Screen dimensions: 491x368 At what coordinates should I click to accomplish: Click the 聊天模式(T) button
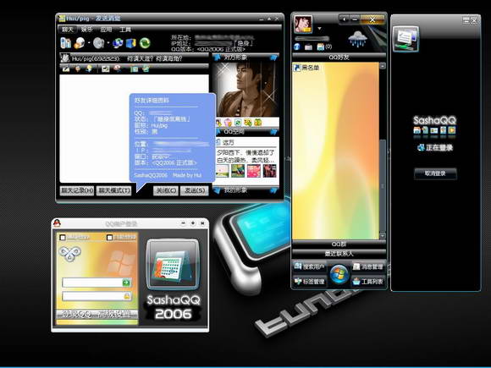114,190
